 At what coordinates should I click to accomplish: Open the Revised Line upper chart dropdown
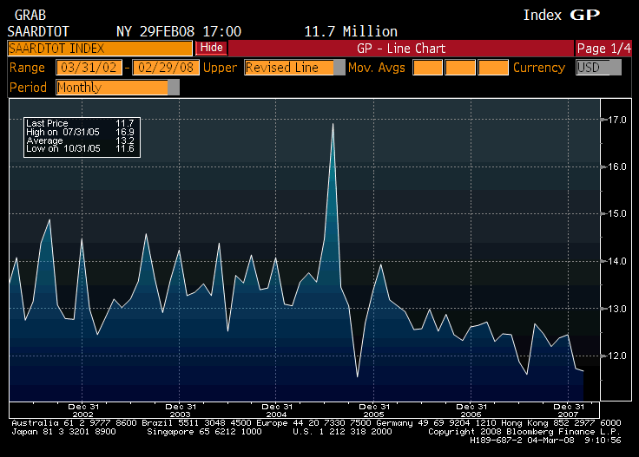294,68
